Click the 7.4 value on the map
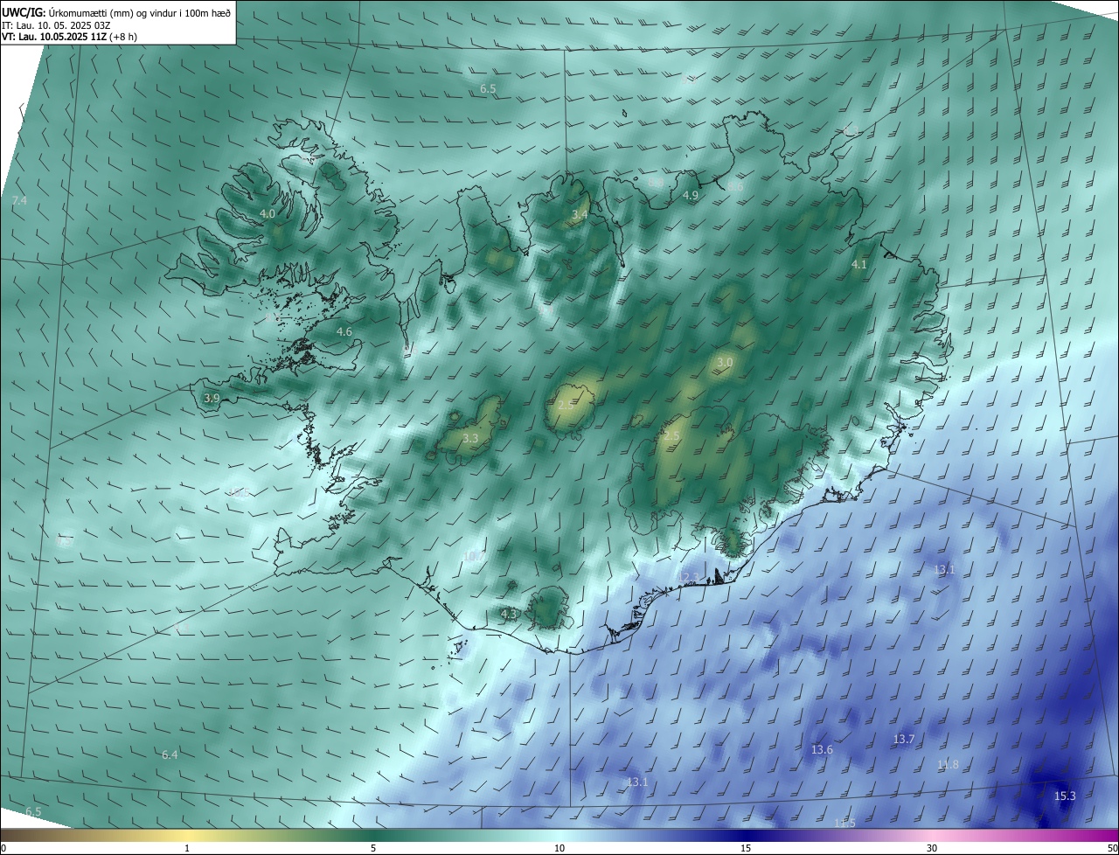The image size is (1119, 855). [x=19, y=201]
